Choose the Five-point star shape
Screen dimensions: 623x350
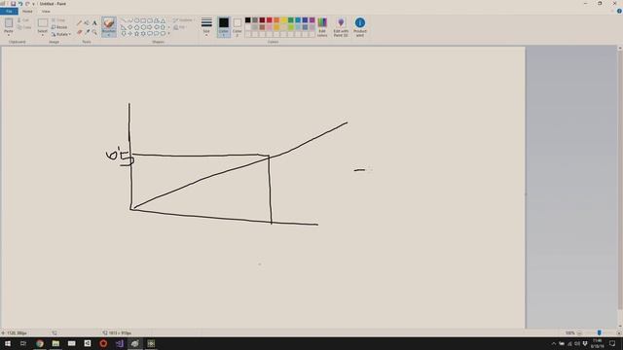(136, 34)
